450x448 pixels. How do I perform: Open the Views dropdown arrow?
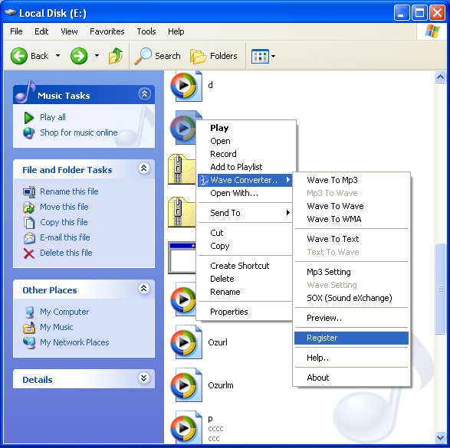tap(273, 56)
